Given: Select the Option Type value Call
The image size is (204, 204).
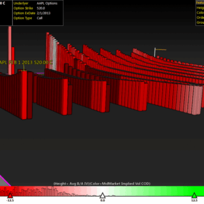Looking at the screenshot, I should [39, 18].
